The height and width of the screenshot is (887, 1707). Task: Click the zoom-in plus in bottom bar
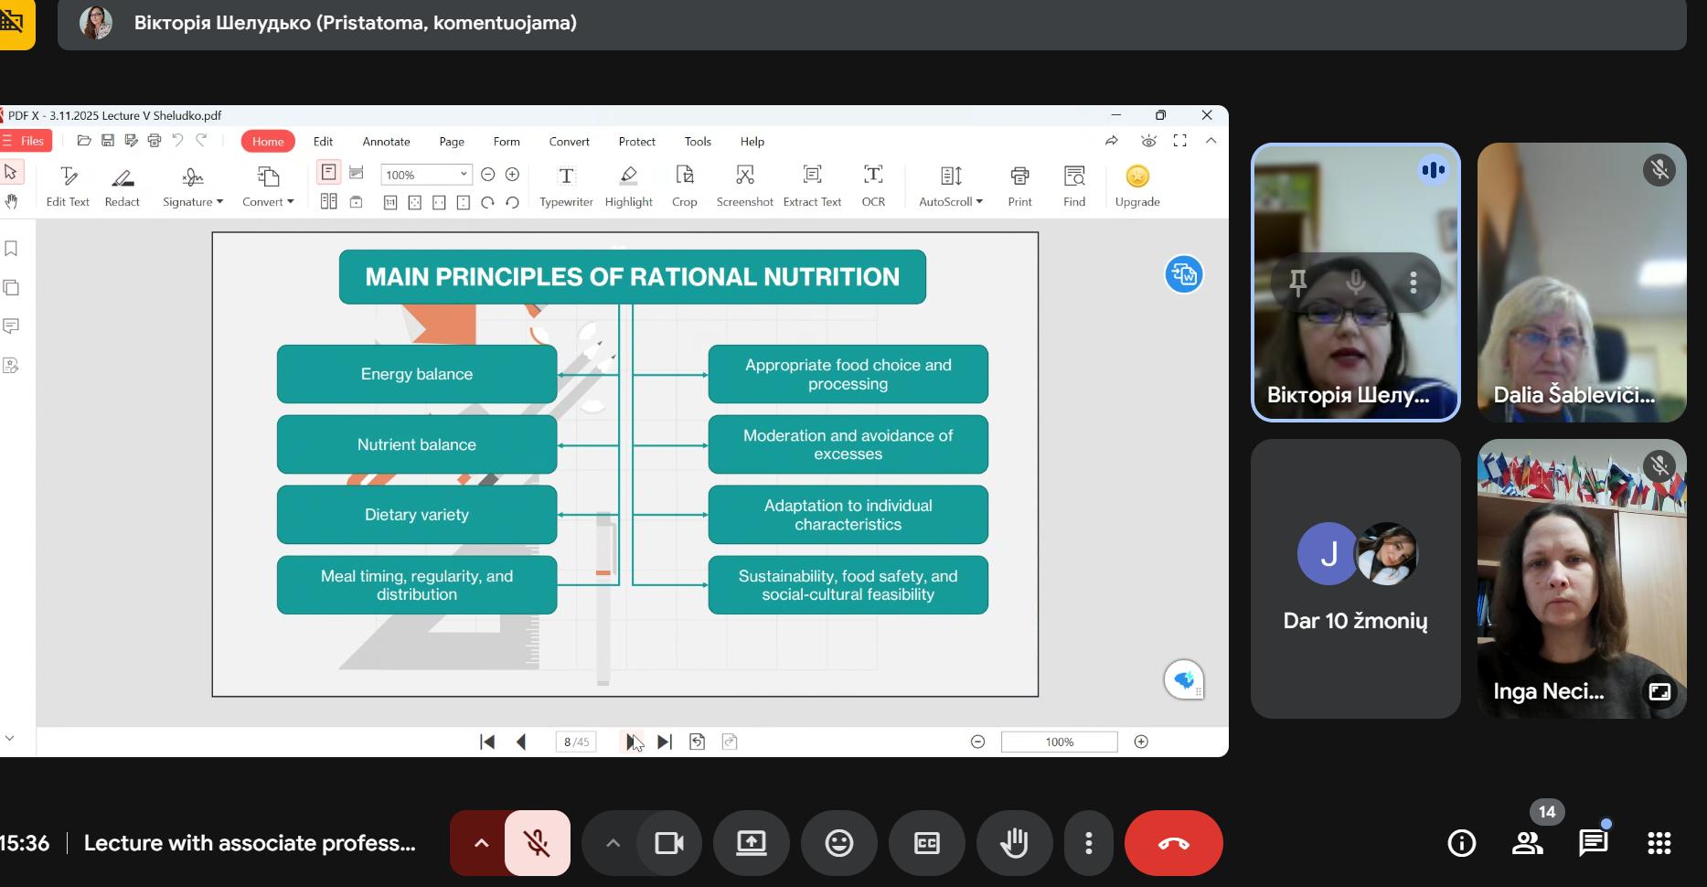click(1141, 742)
